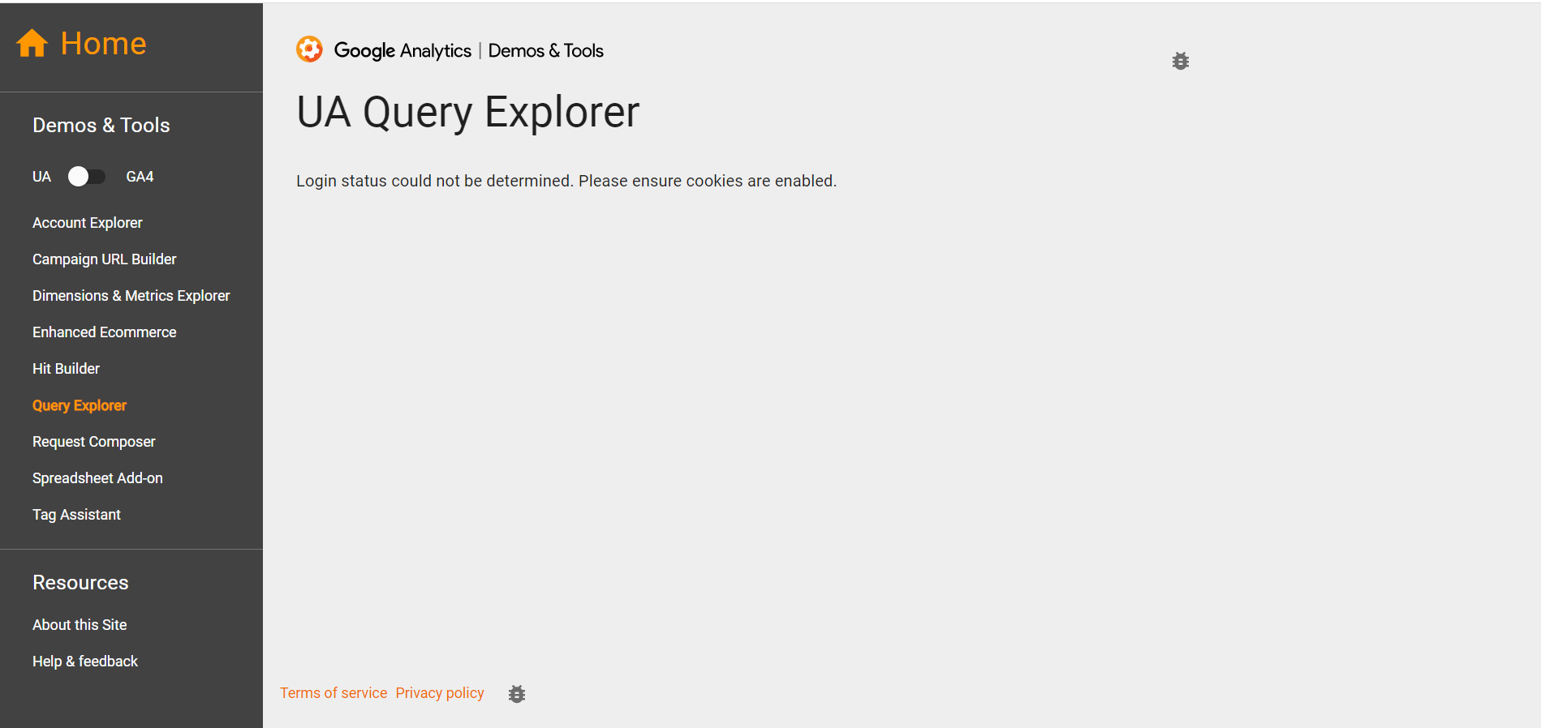
Task: Select the highlighted Query Explorer item
Action: [x=80, y=405]
